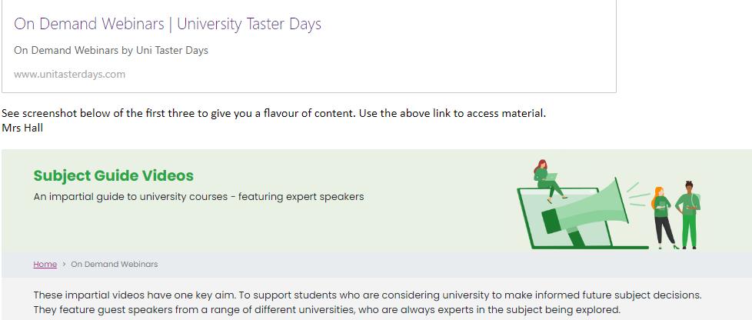Open the On Demand Webinars | University Taster Days link
Viewport: 752px width, 320px height.
click(x=168, y=24)
